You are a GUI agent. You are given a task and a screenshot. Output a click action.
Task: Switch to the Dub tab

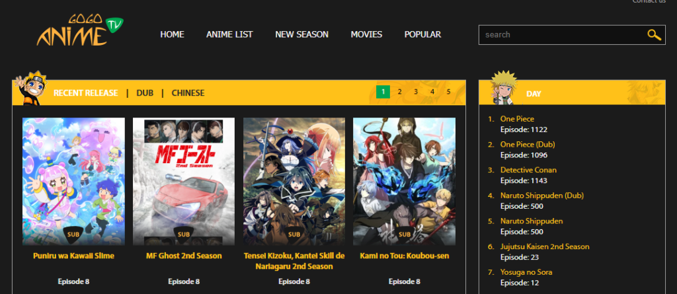[x=145, y=92]
